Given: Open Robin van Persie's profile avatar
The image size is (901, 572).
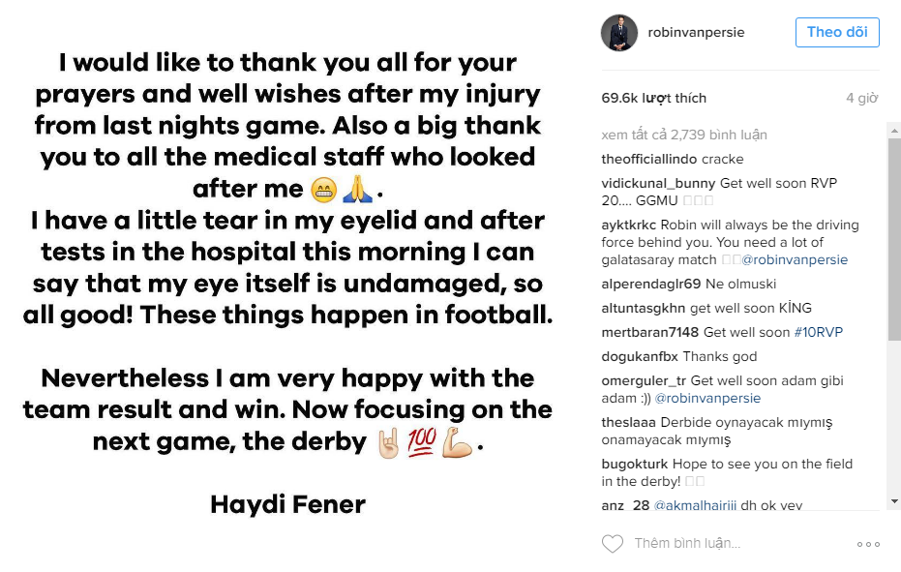Looking at the screenshot, I should (619, 32).
